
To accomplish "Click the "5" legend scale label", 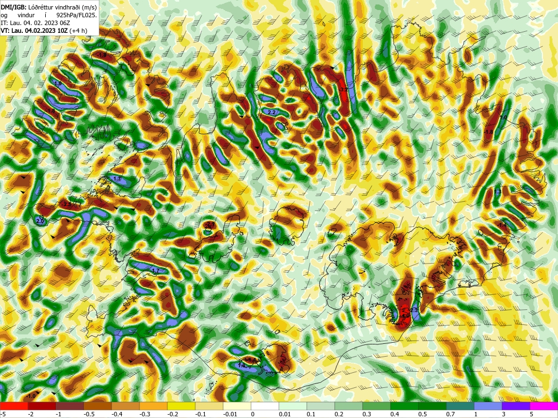I will coord(530,414).
